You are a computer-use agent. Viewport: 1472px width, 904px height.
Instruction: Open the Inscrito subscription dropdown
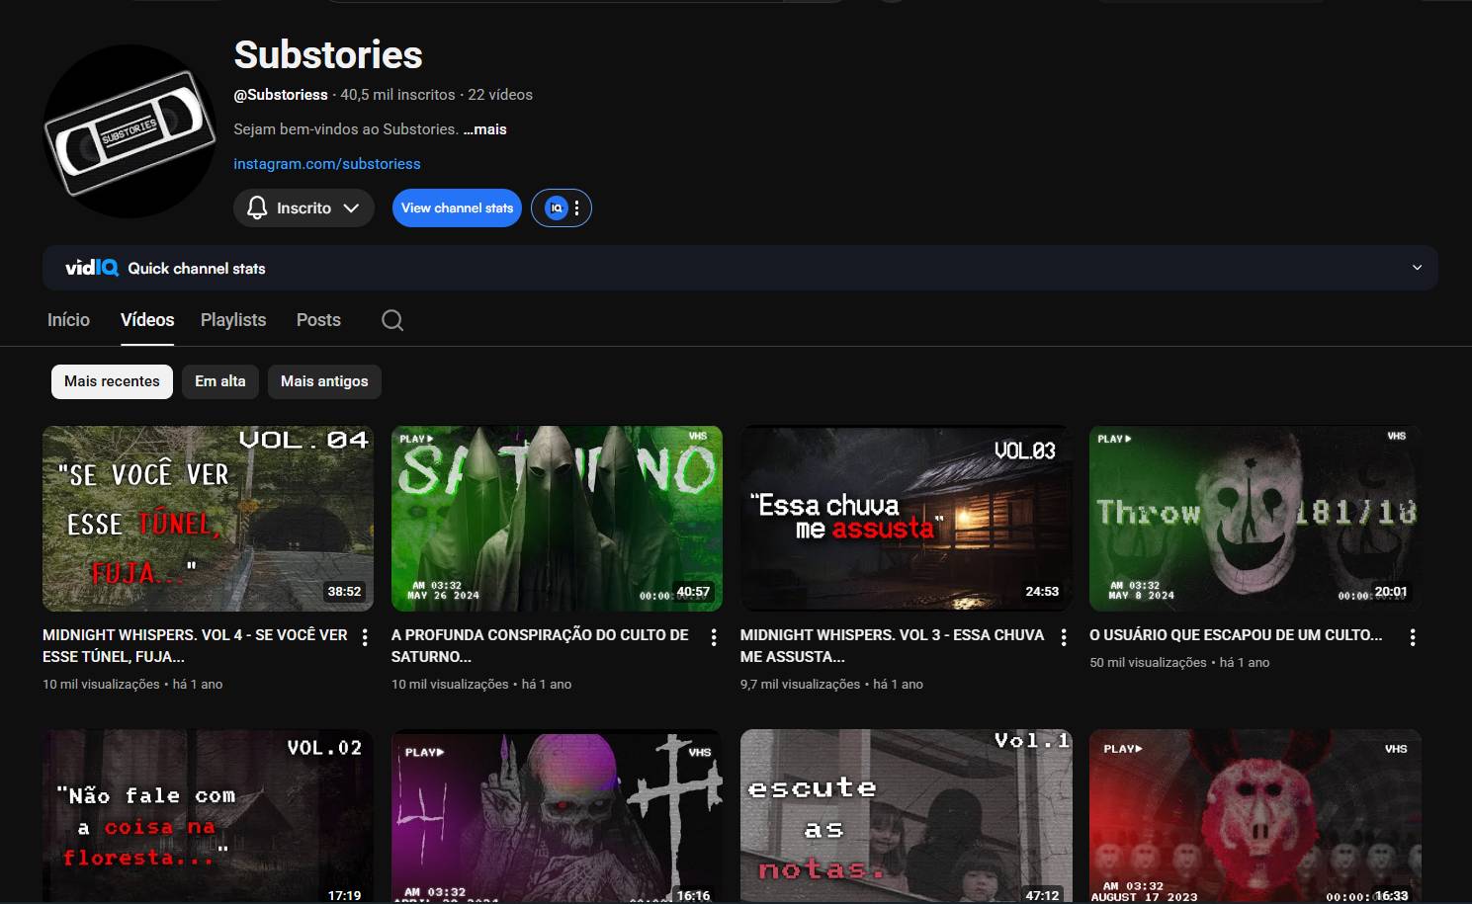pyautogui.click(x=303, y=208)
